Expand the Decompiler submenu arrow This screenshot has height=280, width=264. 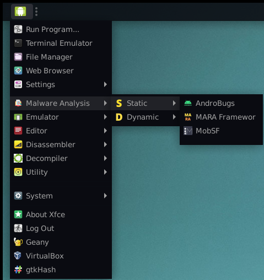105,158
